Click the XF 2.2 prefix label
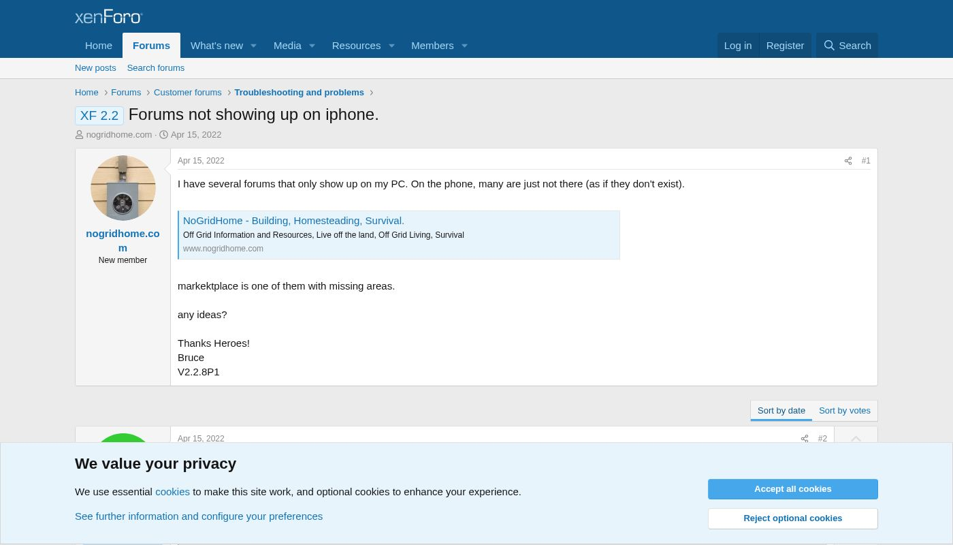953x545 pixels. (x=99, y=116)
